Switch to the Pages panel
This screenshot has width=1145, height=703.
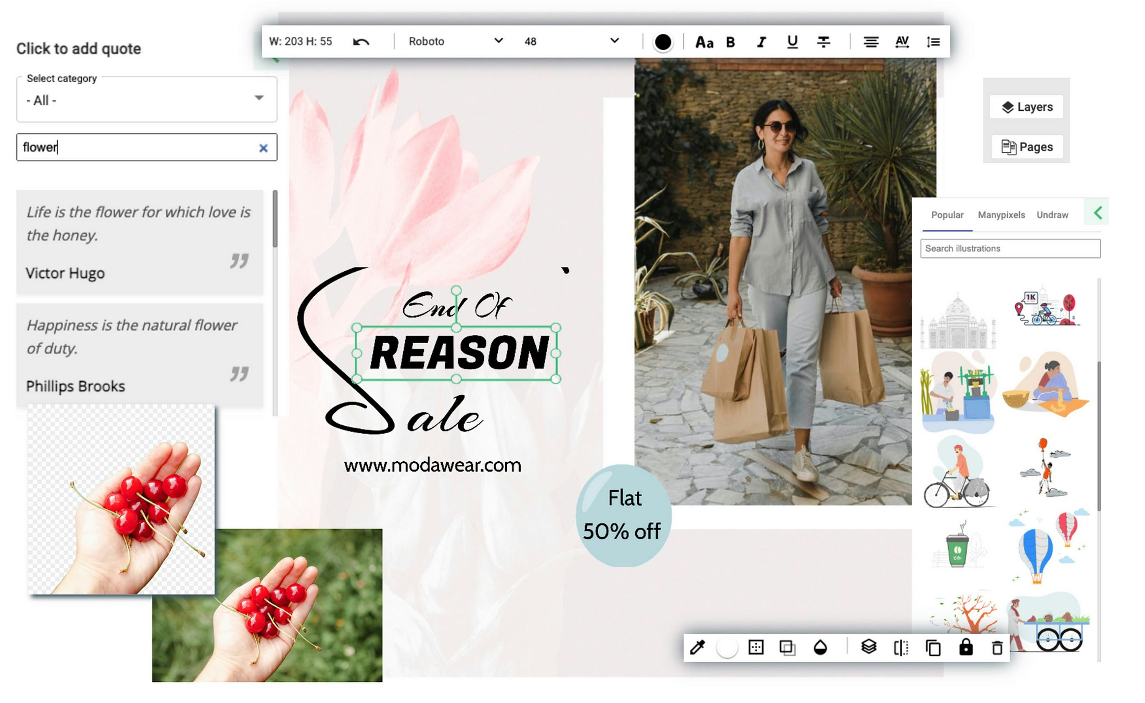click(1025, 147)
